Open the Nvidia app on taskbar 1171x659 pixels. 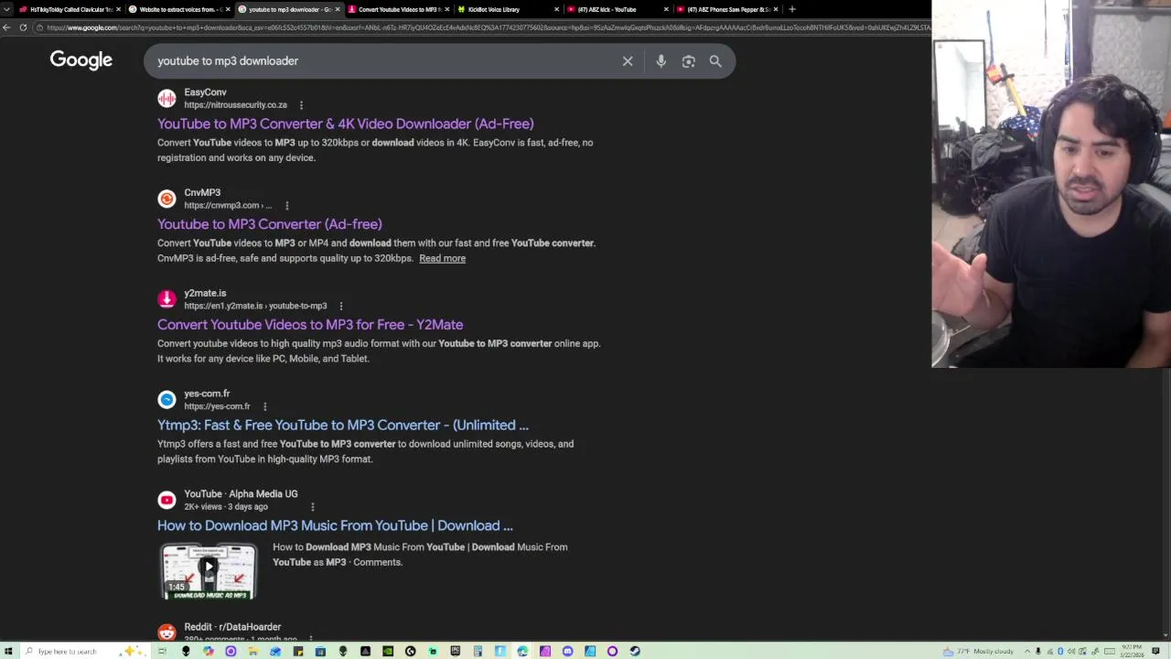pyautogui.click(x=387, y=651)
